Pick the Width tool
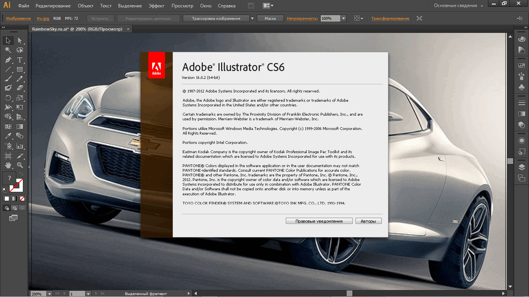The width and height of the screenshot is (529, 297). tap(8, 107)
